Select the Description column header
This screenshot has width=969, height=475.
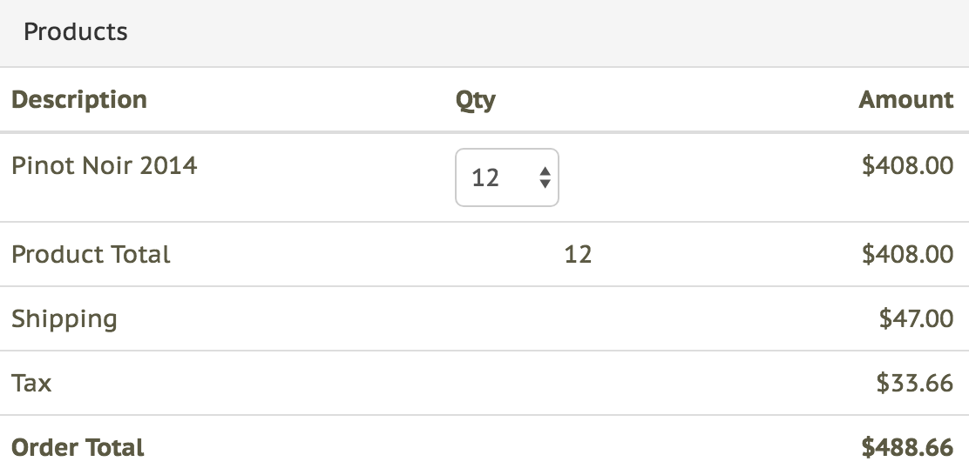pos(79,99)
